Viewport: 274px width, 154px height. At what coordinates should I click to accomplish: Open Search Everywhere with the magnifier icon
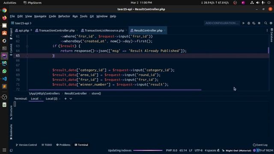click(x=265, y=23)
